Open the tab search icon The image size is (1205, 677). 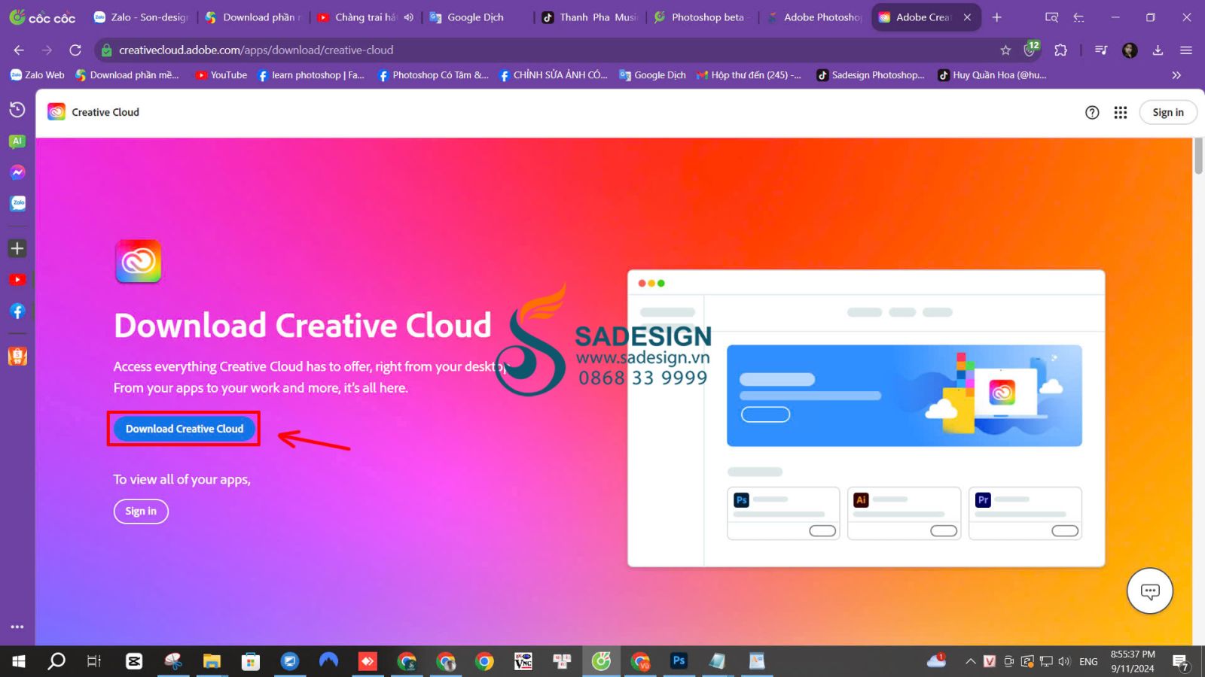[1052, 17]
